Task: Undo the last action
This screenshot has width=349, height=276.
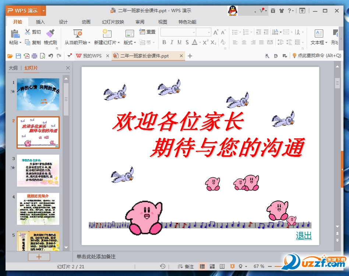Action: tap(51, 56)
